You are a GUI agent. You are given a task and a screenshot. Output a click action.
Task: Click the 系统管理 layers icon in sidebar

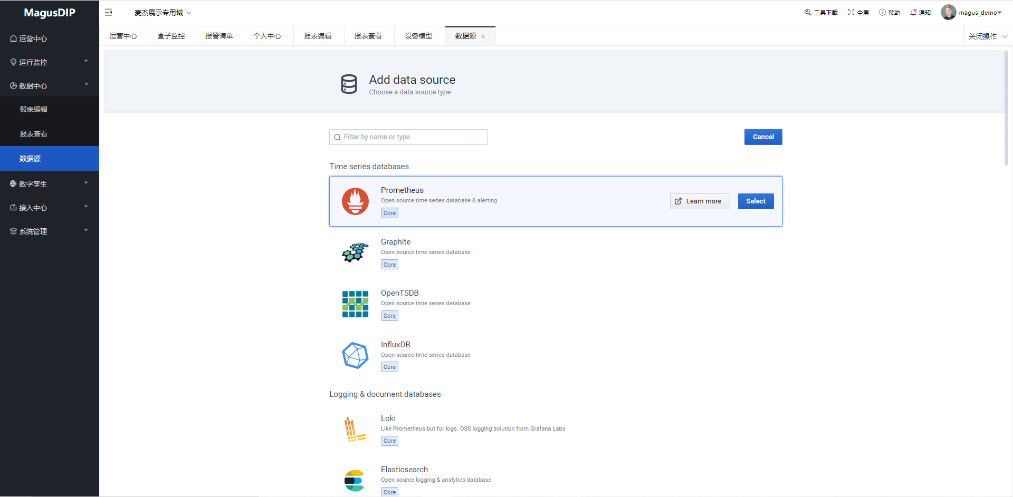tap(14, 231)
